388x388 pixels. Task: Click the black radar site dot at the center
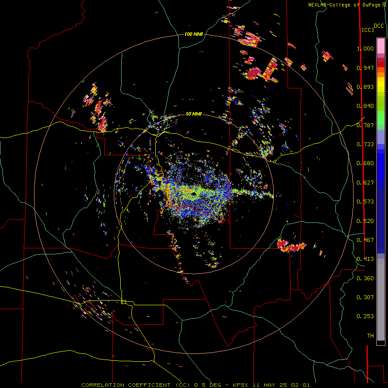click(193, 193)
